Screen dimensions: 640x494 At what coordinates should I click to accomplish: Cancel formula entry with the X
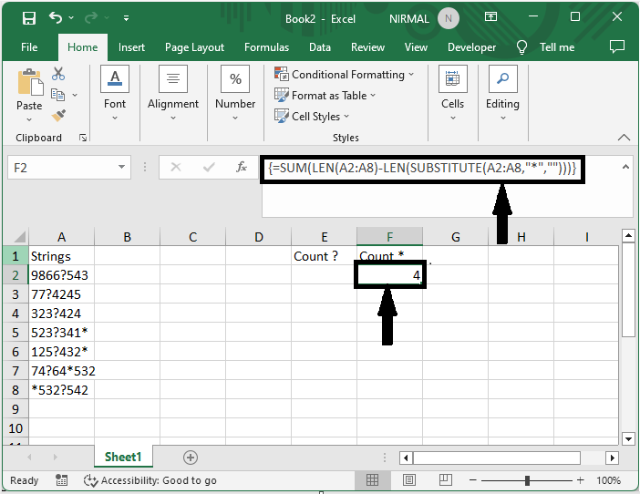176,167
